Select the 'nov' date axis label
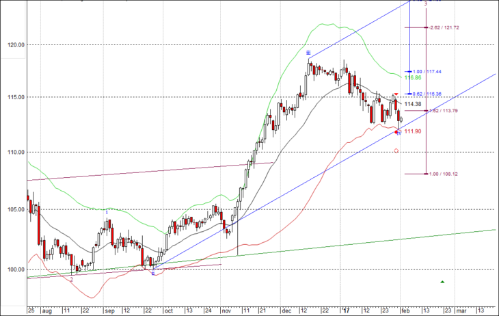Screen dimensions: 499x316 click(226, 311)
